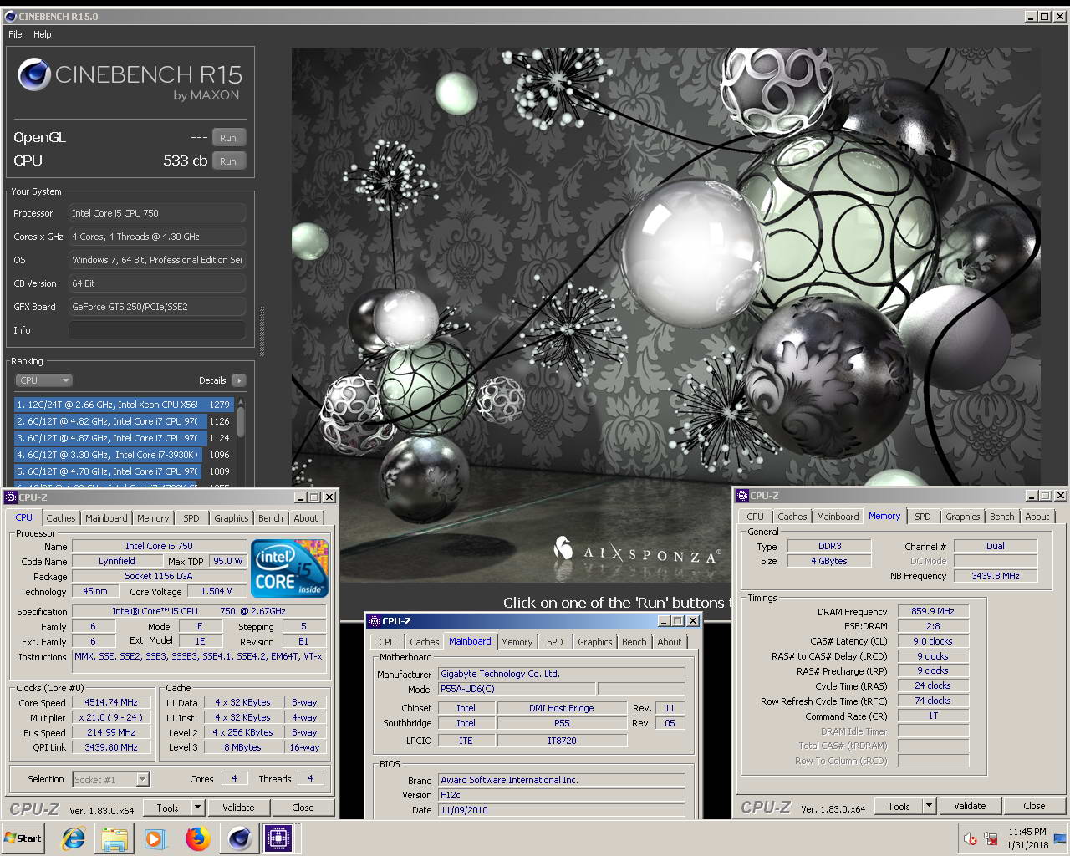Open CPU tab in middle CPU-Z window

click(x=387, y=642)
